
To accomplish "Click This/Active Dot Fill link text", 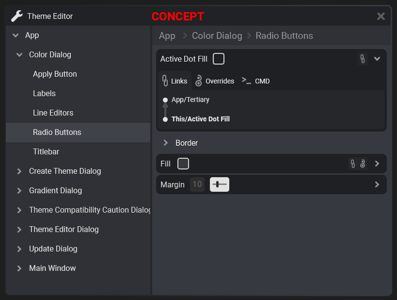I will [201, 119].
